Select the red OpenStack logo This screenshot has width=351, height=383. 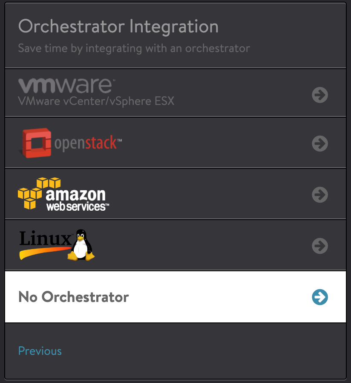click(37, 143)
